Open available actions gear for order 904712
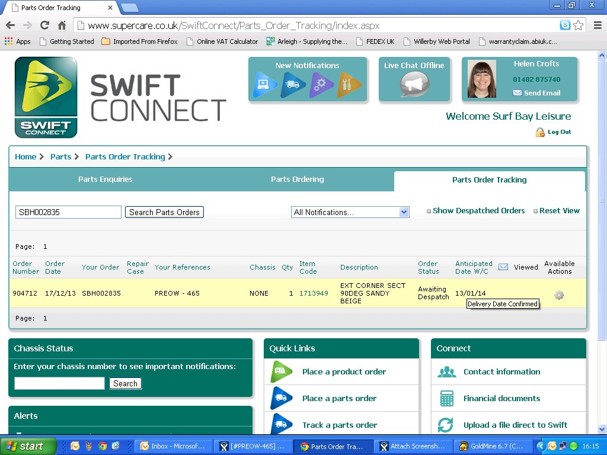Image resolution: width=607 pixels, height=455 pixels. (x=558, y=295)
